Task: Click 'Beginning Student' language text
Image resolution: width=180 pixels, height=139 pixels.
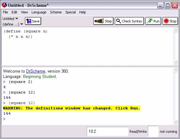Action: click(40, 76)
